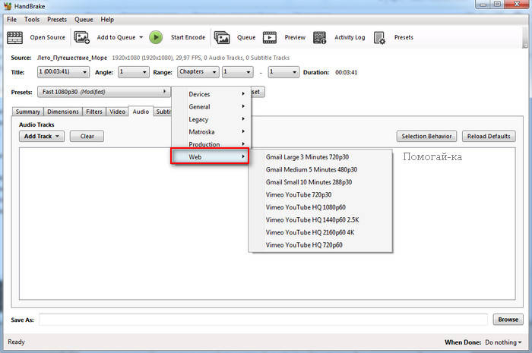Viewport: 532px width, 353px height.
Task: Expand the Title dropdown
Action: (63, 72)
